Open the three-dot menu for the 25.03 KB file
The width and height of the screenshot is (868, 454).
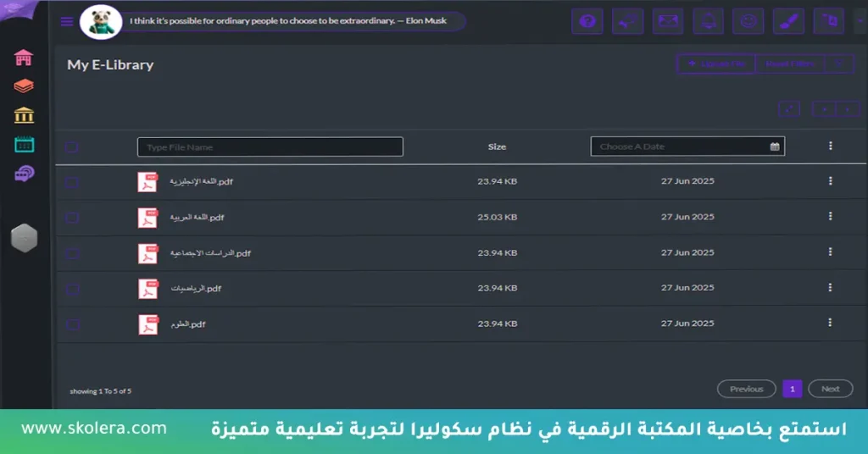[x=831, y=216]
